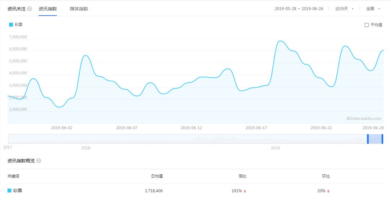Click the 关键词 column header

pyautogui.click(x=13, y=176)
